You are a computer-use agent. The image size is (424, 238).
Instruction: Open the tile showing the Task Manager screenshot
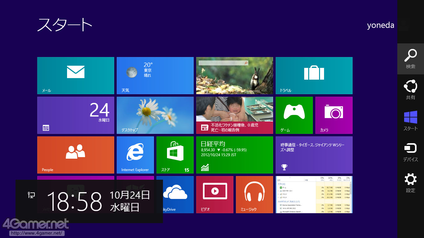pos(314,195)
